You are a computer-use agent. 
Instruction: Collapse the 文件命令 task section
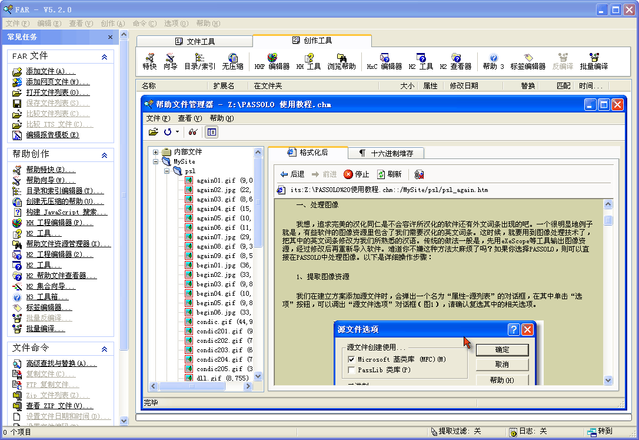pos(104,349)
